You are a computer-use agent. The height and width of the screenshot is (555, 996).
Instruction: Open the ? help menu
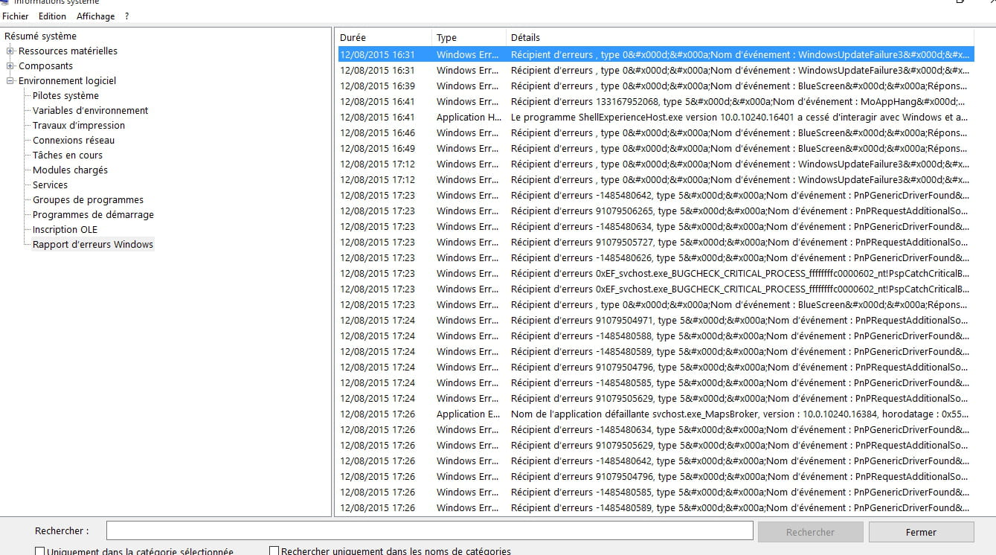pyautogui.click(x=126, y=16)
